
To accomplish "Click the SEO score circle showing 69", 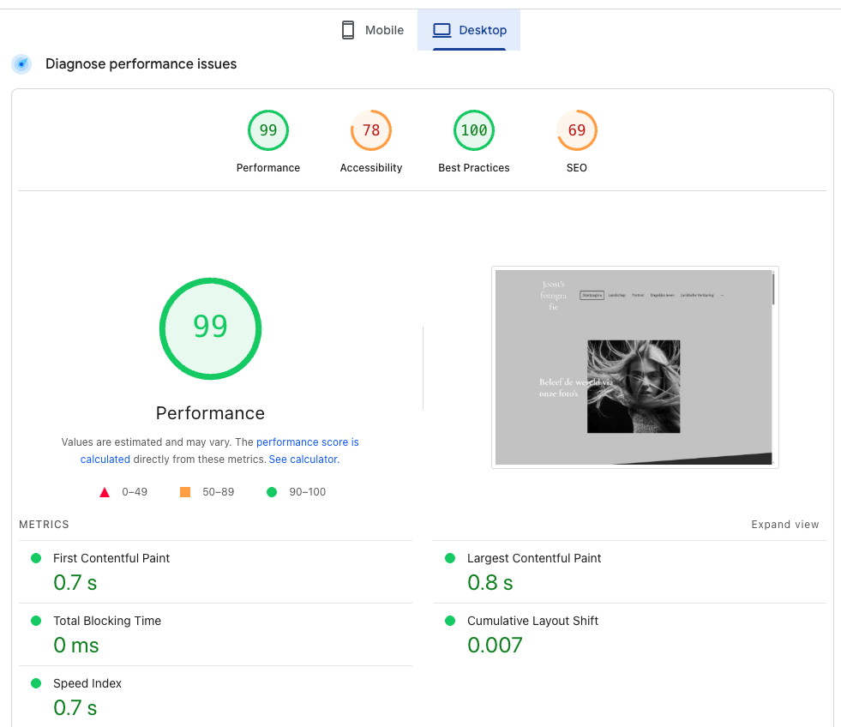I will (577, 130).
